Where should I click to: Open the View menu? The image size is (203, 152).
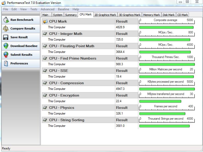tap(23, 9)
